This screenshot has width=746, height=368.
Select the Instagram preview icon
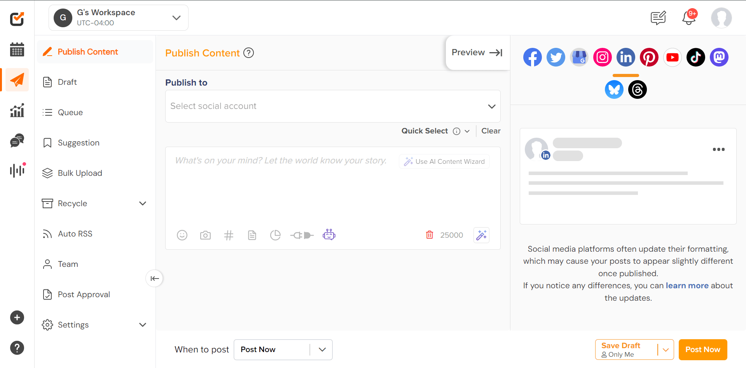coord(603,58)
